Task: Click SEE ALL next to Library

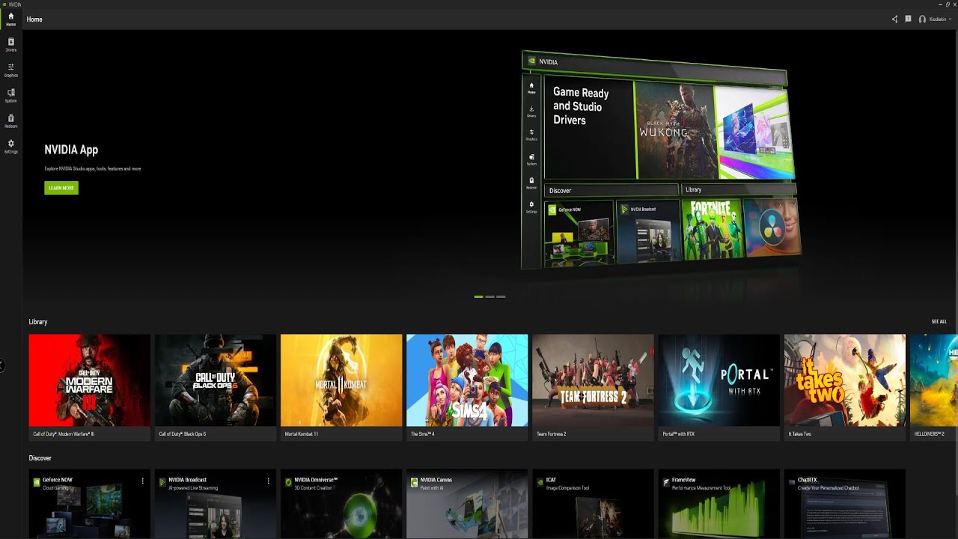Action: tap(939, 322)
